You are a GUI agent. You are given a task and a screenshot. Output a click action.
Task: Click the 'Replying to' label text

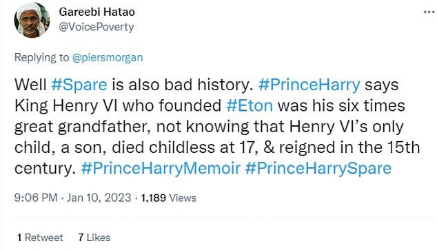pos(41,58)
